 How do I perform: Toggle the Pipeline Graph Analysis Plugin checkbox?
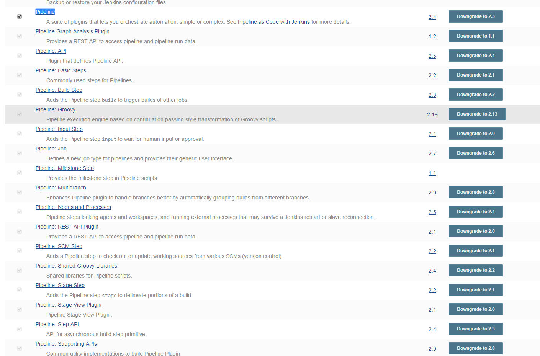[x=20, y=36]
